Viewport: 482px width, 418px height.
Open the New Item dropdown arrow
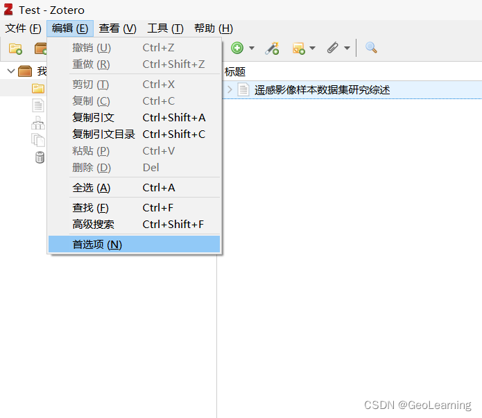(252, 48)
